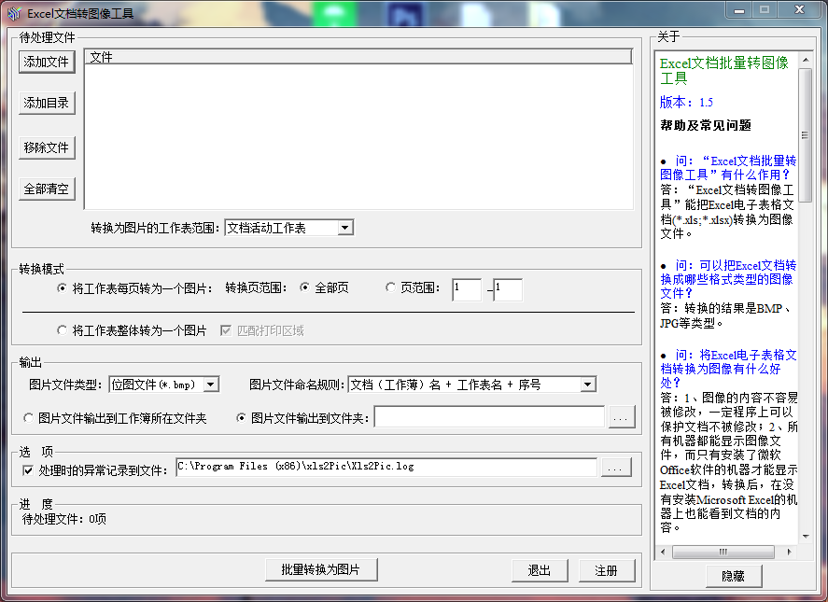Browse for the log file path
The image size is (828, 602).
coord(615,467)
